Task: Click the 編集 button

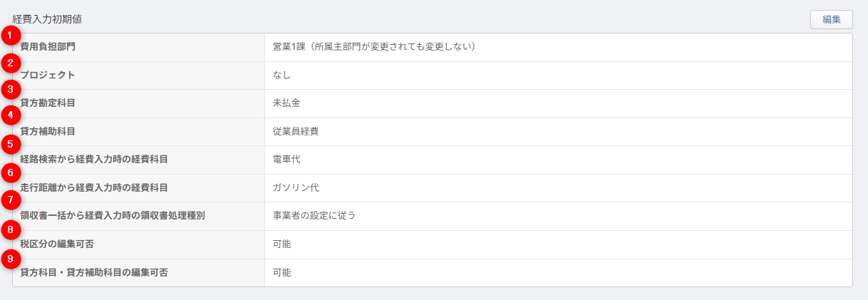Action: coord(831,19)
